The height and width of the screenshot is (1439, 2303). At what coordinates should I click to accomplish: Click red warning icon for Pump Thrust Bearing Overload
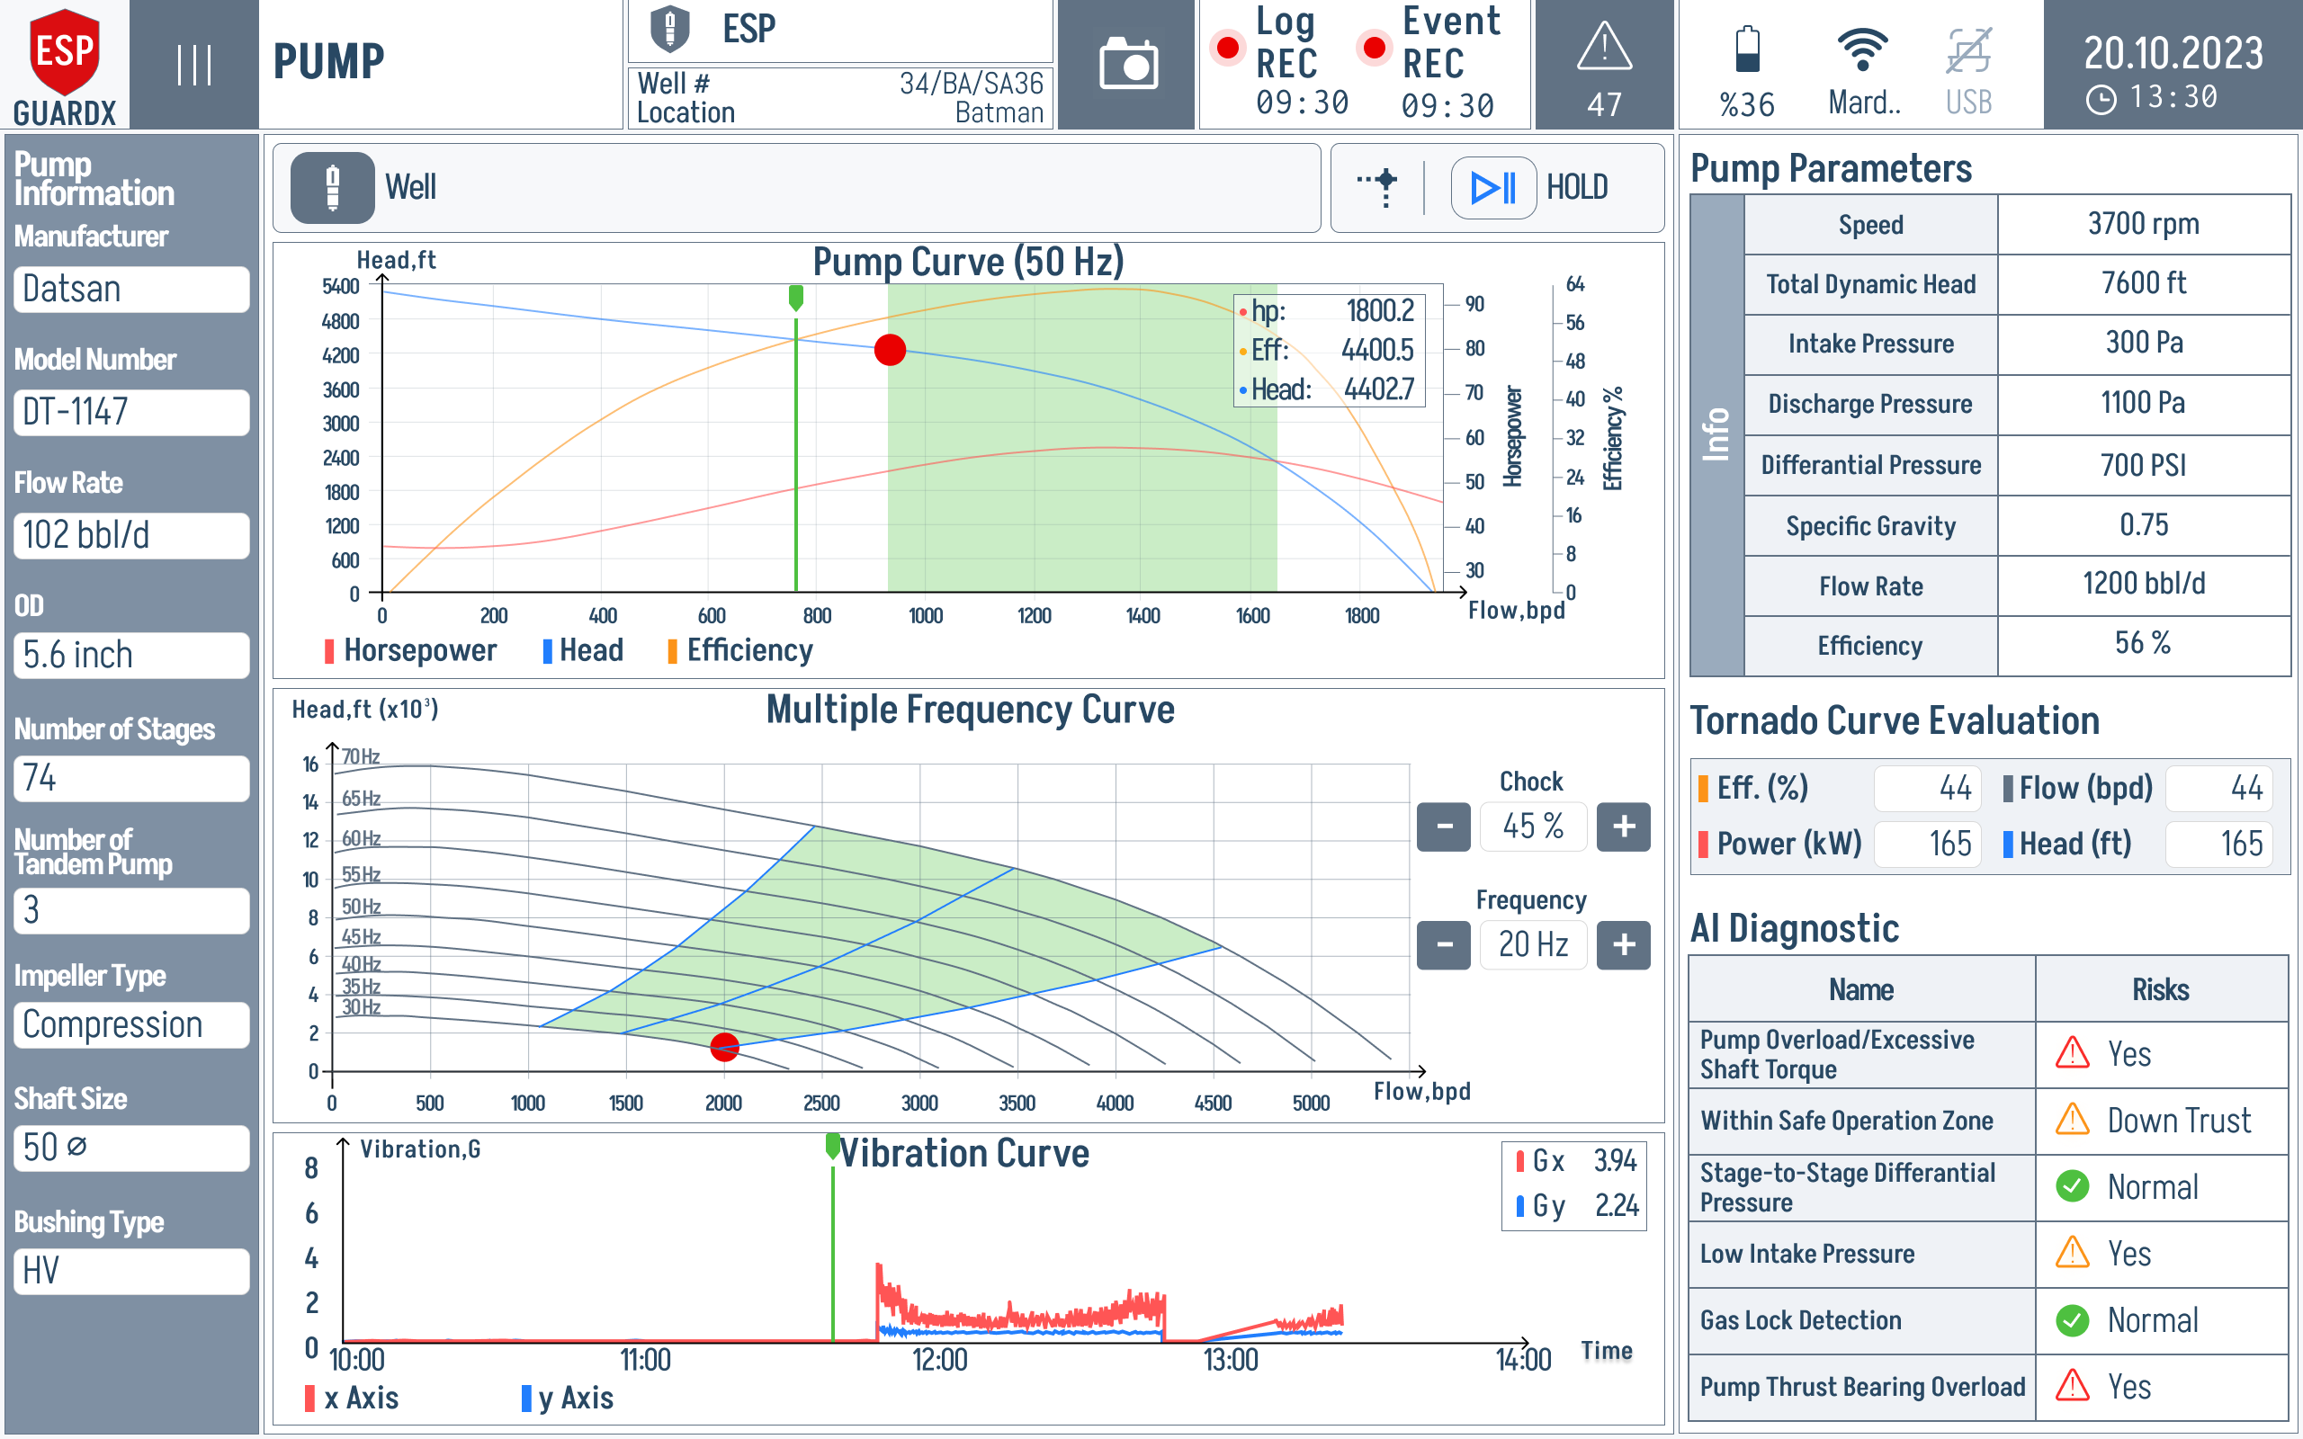tap(2072, 1387)
